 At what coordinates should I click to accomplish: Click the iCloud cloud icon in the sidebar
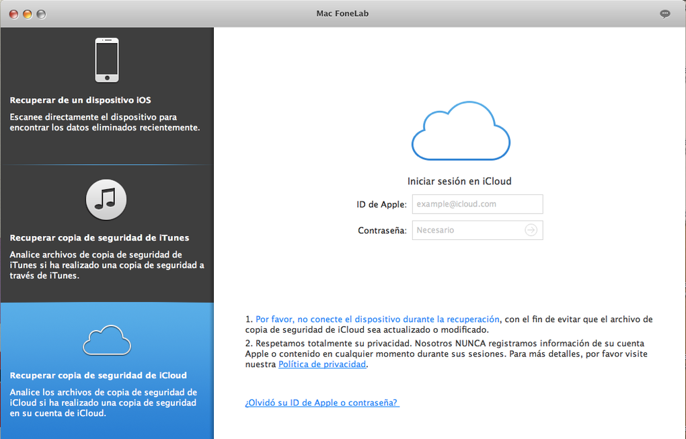click(107, 340)
